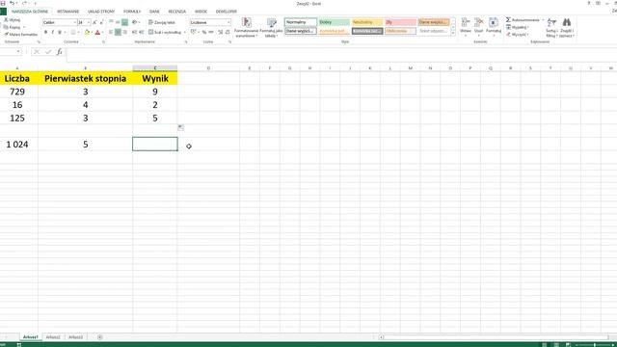This screenshot has width=617, height=347.
Task: Click Autosumowanie
Action: click(x=523, y=19)
